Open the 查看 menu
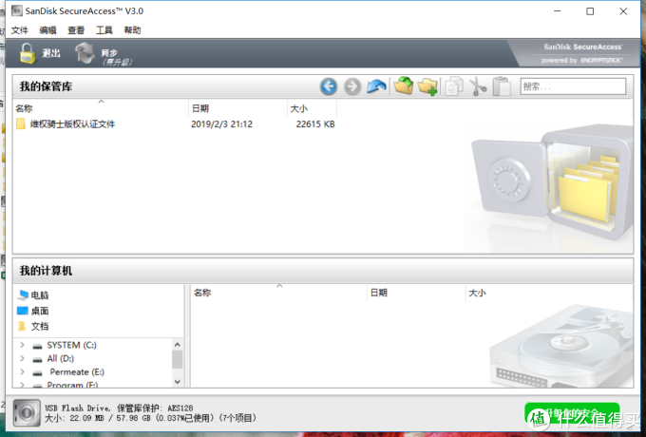Screen dimensions: 646x437 click(x=76, y=30)
